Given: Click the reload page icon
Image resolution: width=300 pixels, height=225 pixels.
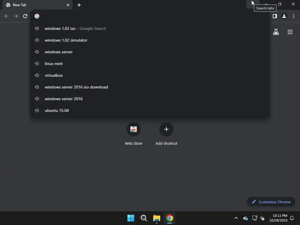Looking at the screenshot, I should 25,16.
